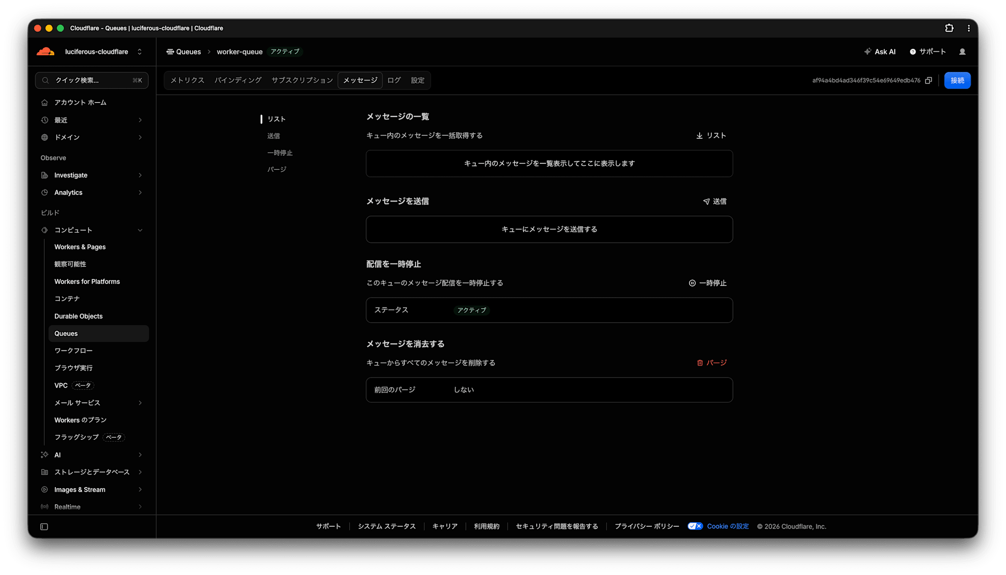The width and height of the screenshot is (1006, 575).
Task: Click the Analytics sidebar icon
Action: pos(45,193)
